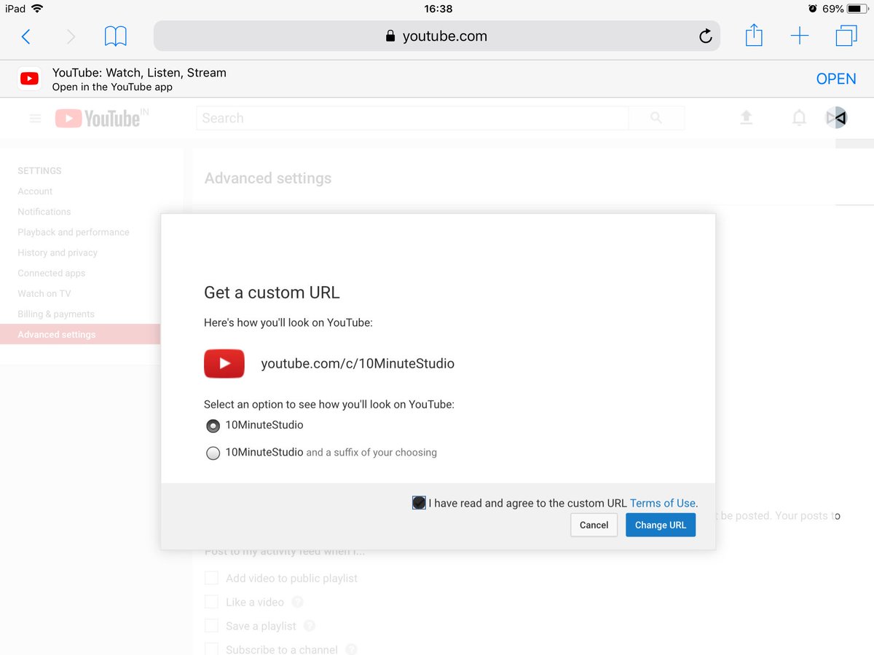Tap OPEN in the app banner
The height and width of the screenshot is (655, 874).
pos(836,79)
